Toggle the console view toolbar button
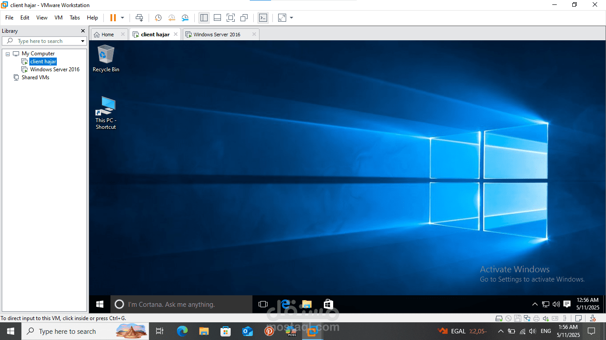The image size is (606, 340). point(263,18)
